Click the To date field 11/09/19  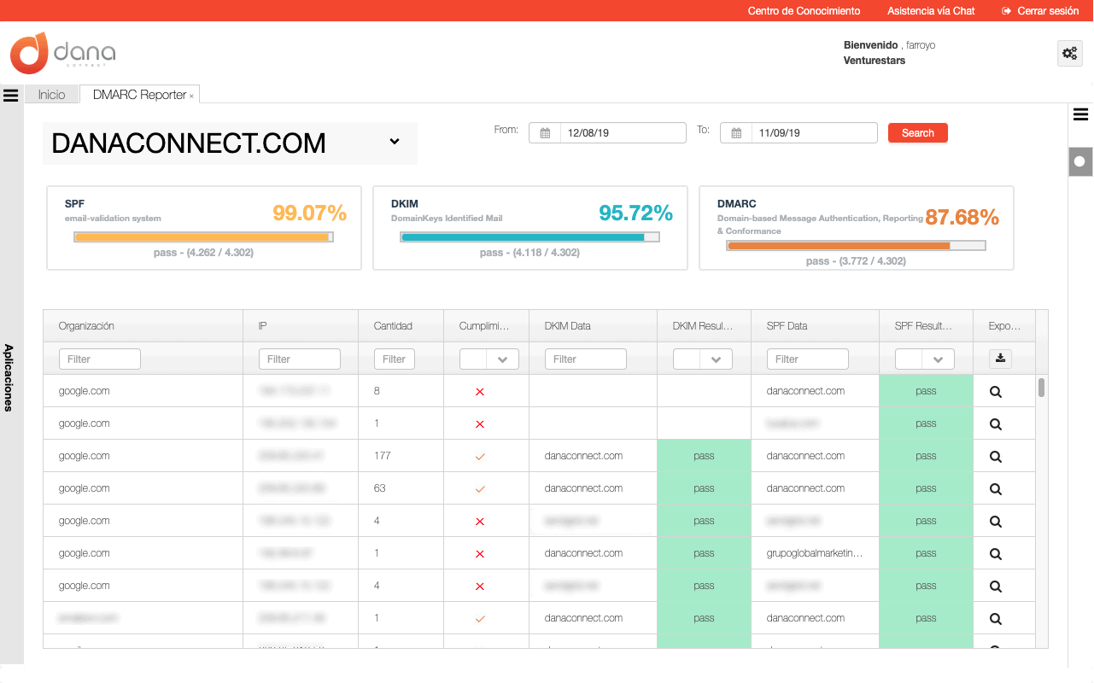tap(814, 133)
